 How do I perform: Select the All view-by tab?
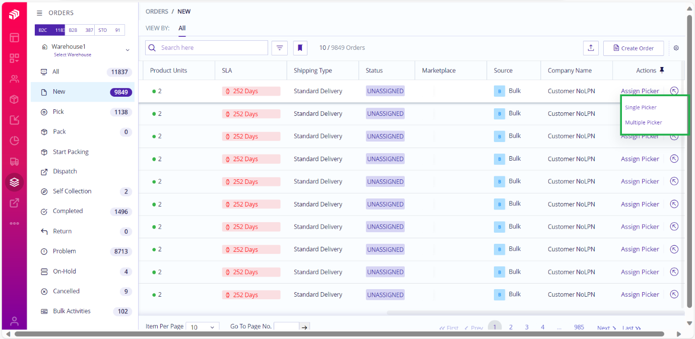182,28
